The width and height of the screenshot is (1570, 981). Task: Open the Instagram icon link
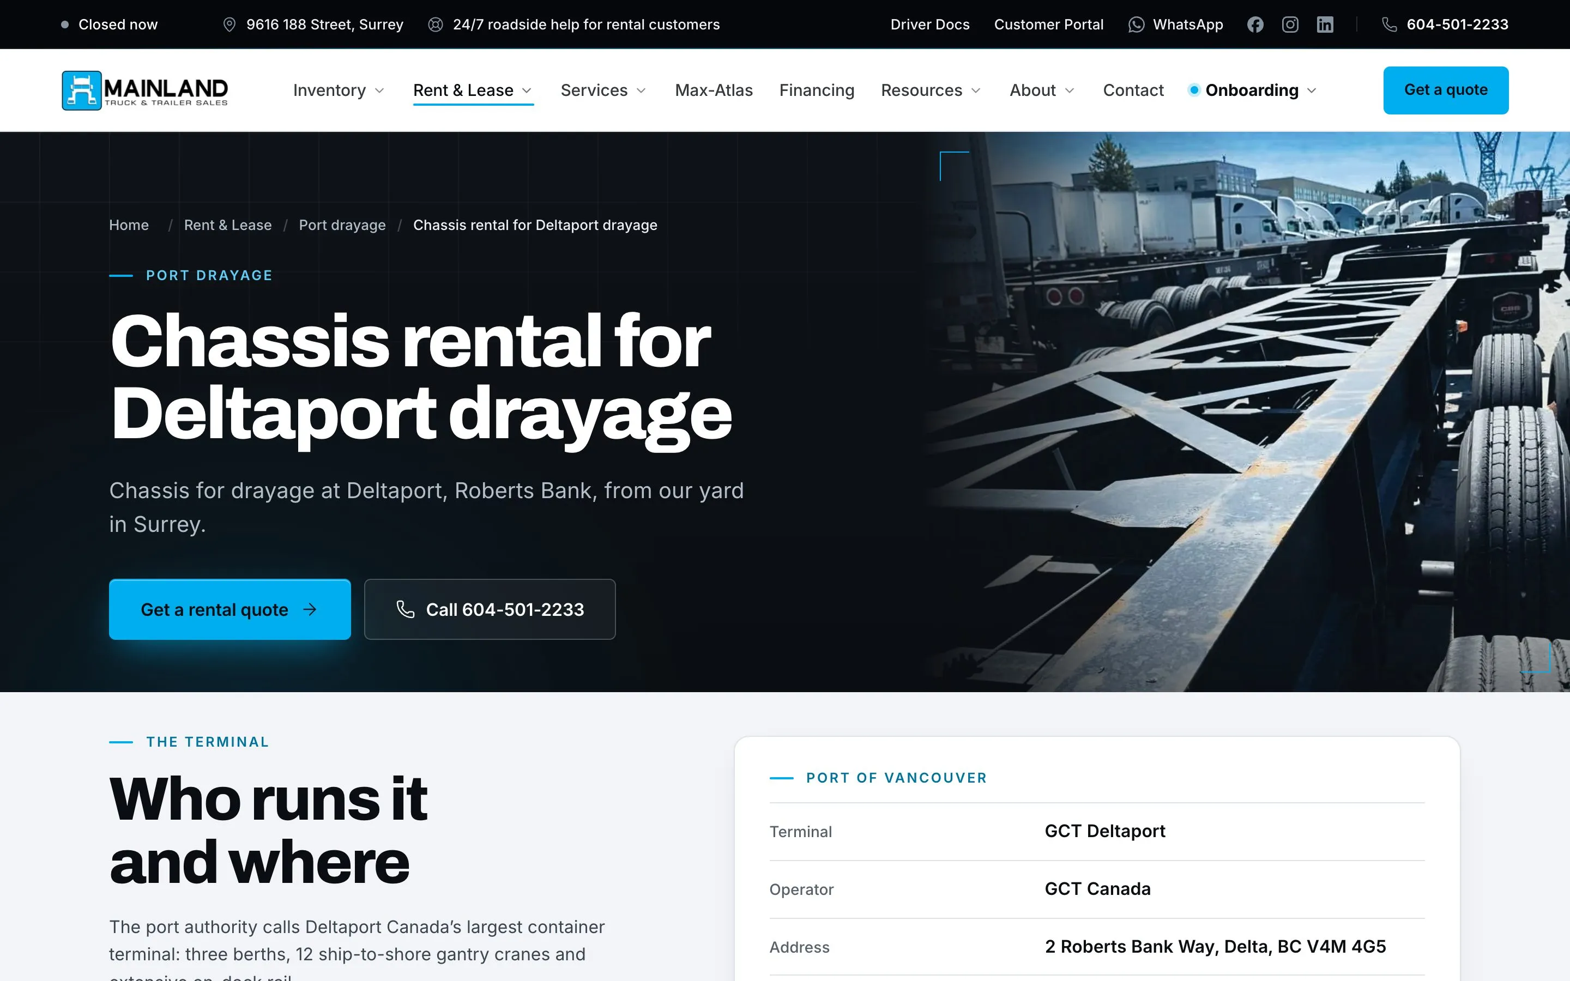(x=1290, y=25)
